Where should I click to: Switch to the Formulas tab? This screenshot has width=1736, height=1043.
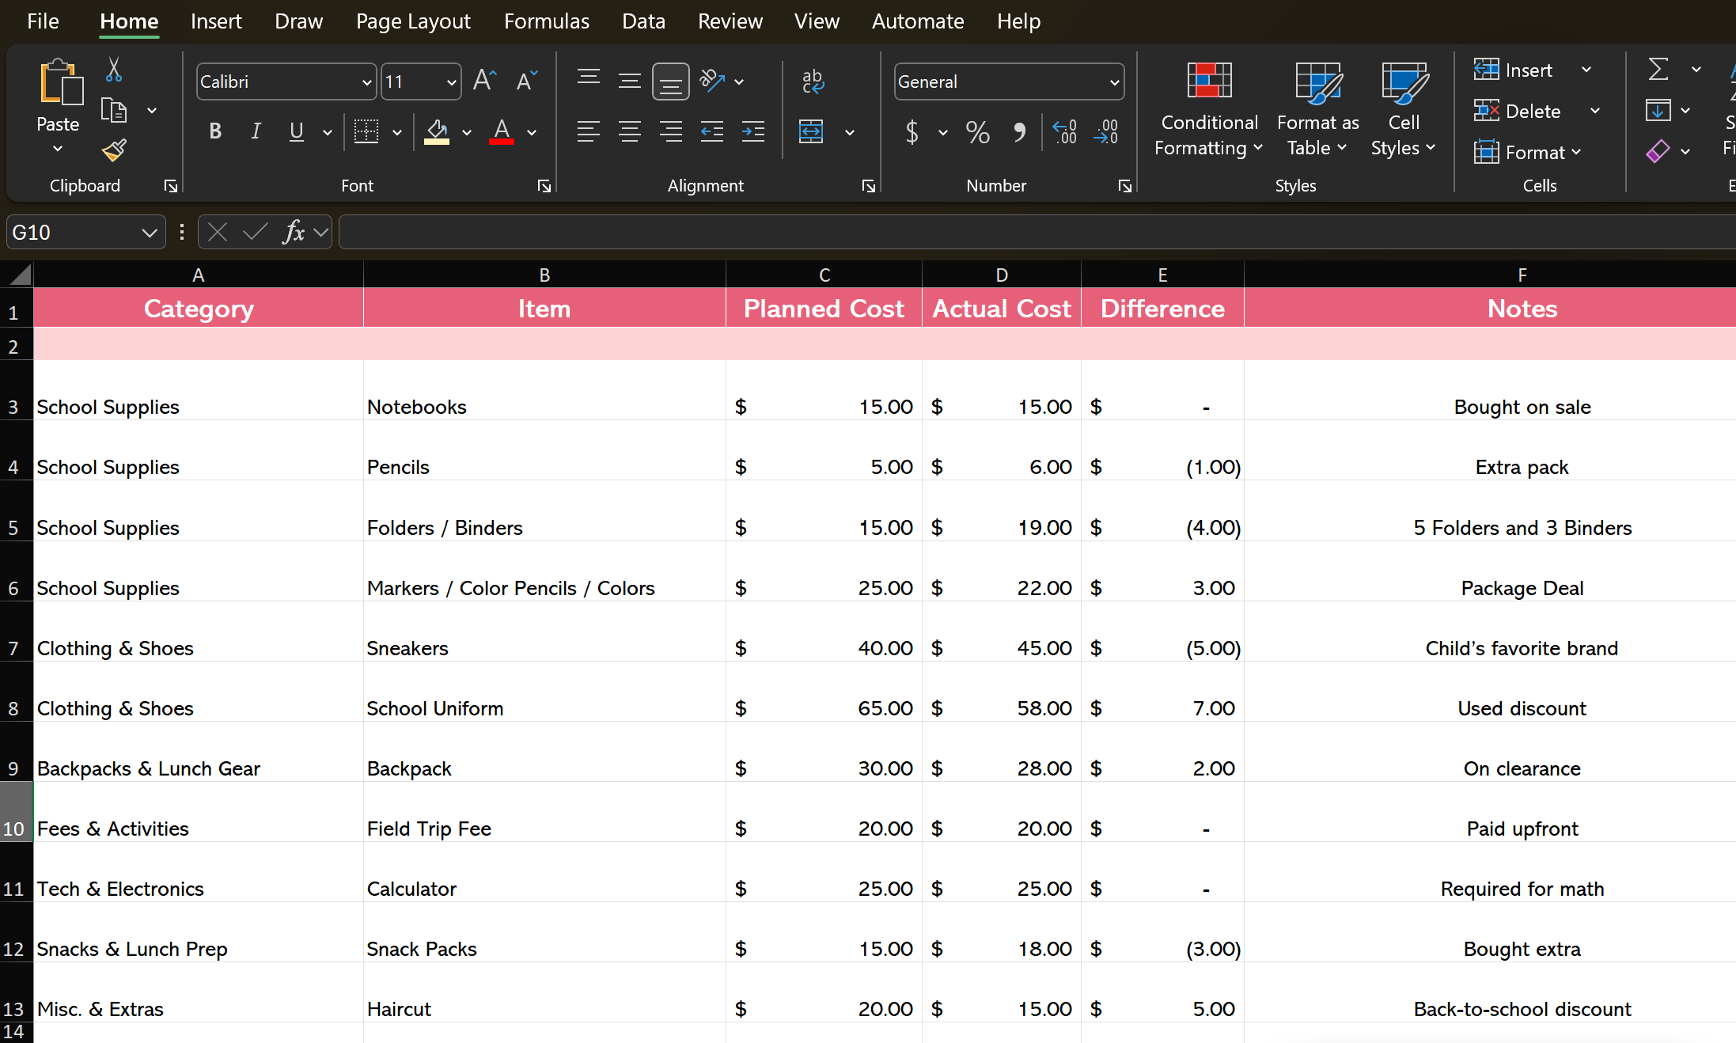point(546,21)
